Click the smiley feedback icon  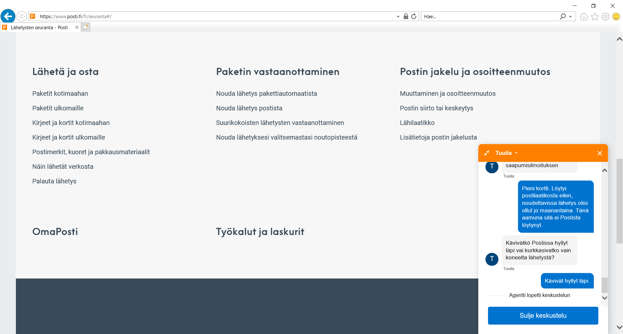pos(616,17)
